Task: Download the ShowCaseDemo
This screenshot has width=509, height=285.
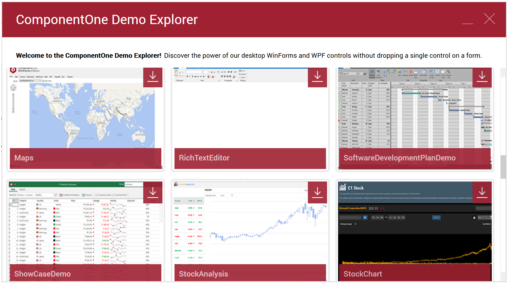Action: (153, 192)
